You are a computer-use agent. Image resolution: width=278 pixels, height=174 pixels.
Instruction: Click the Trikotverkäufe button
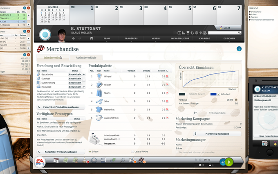(x=217, y=113)
